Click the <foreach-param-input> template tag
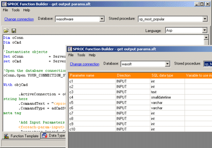 pyautogui.click(x=41, y=127)
